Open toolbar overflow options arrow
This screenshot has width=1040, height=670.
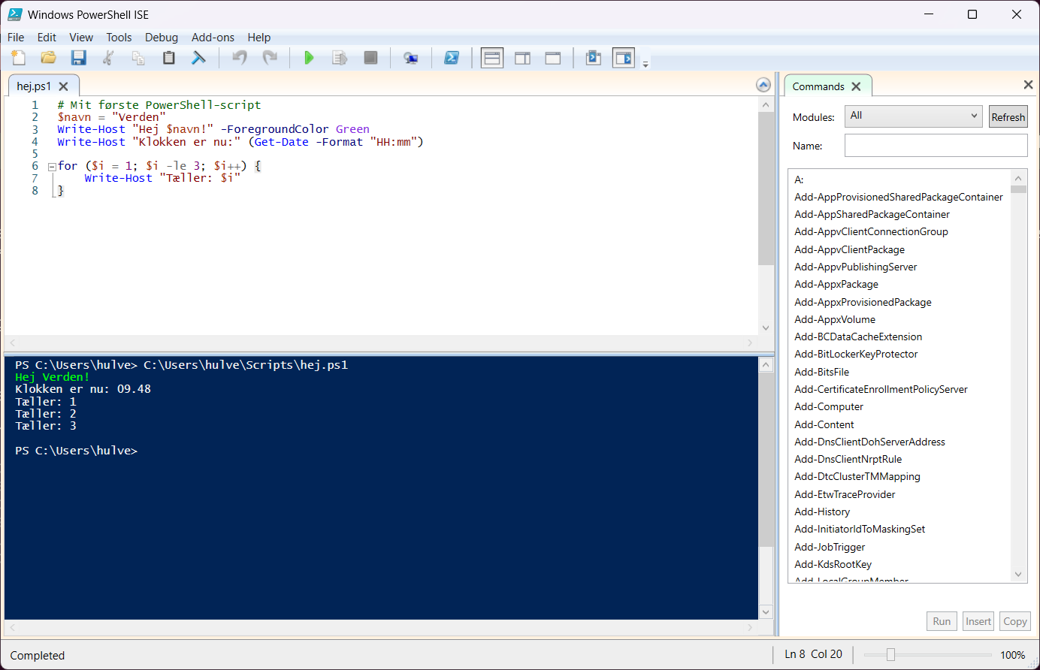(645, 65)
